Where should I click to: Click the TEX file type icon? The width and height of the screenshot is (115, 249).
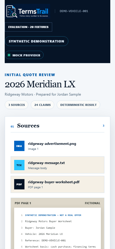coord(19,165)
